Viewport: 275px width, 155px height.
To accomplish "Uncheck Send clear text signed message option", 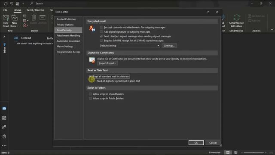I will (101, 36).
